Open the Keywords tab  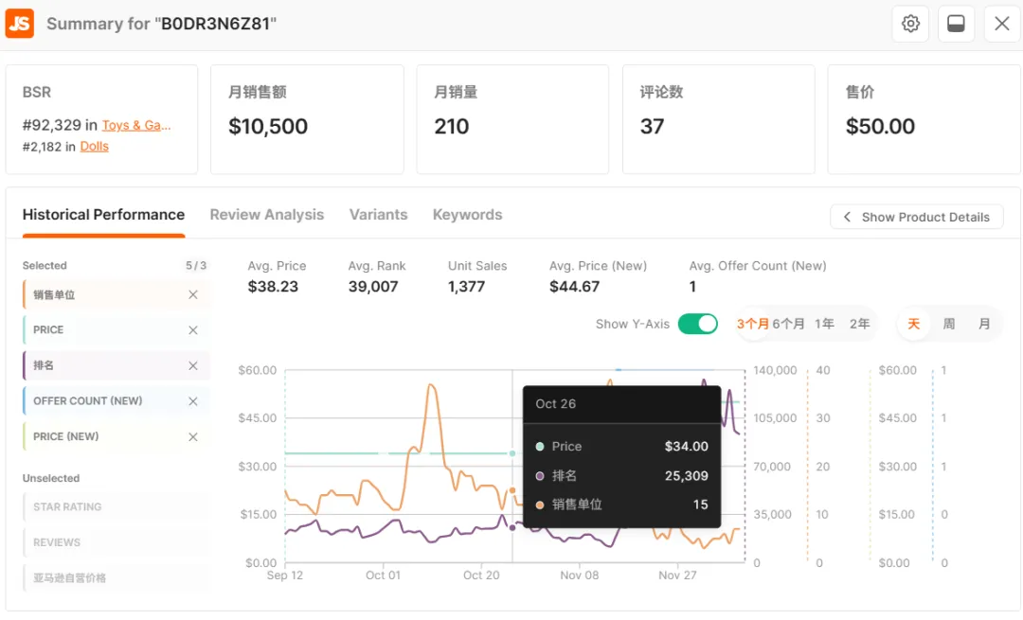[467, 215]
